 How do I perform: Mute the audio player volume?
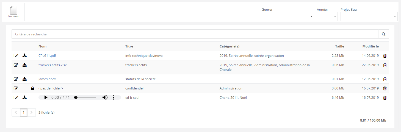pyautogui.click(x=105, y=97)
